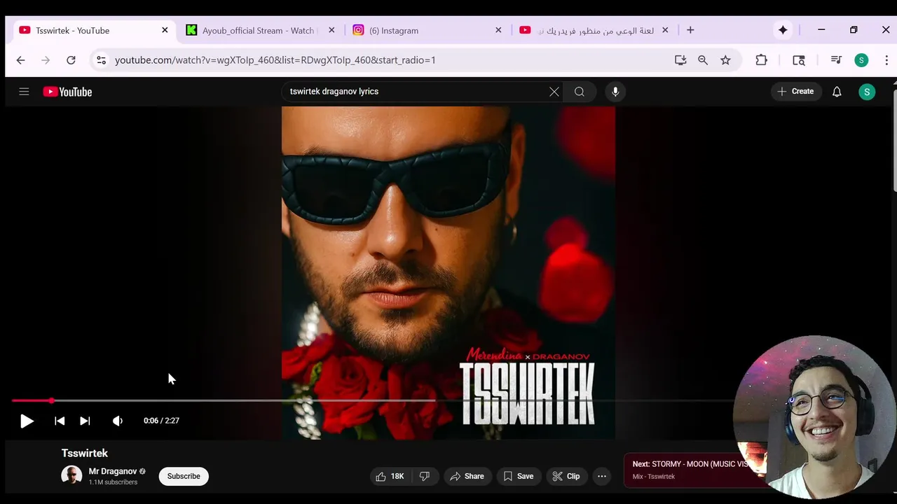This screenshot has width=897, height=504.
Task: Create a Clip from the video
Action: click(x=566, y=476)
